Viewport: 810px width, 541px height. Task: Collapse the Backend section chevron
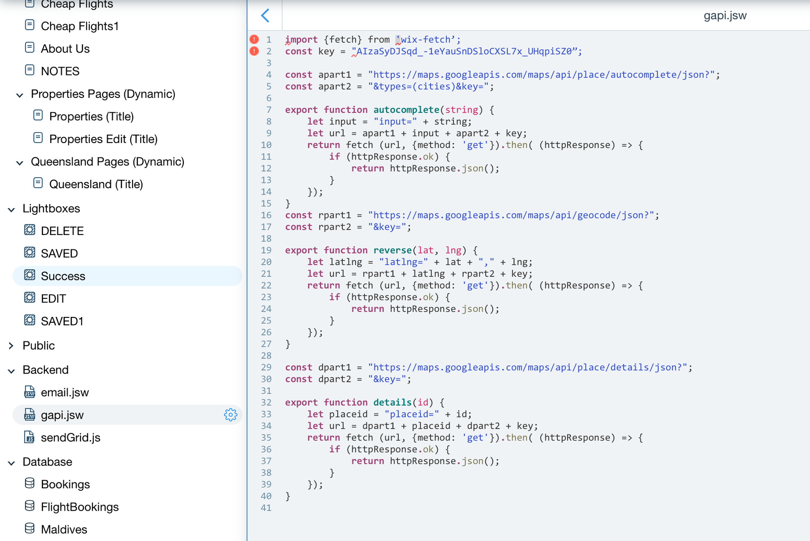(11, 371)
